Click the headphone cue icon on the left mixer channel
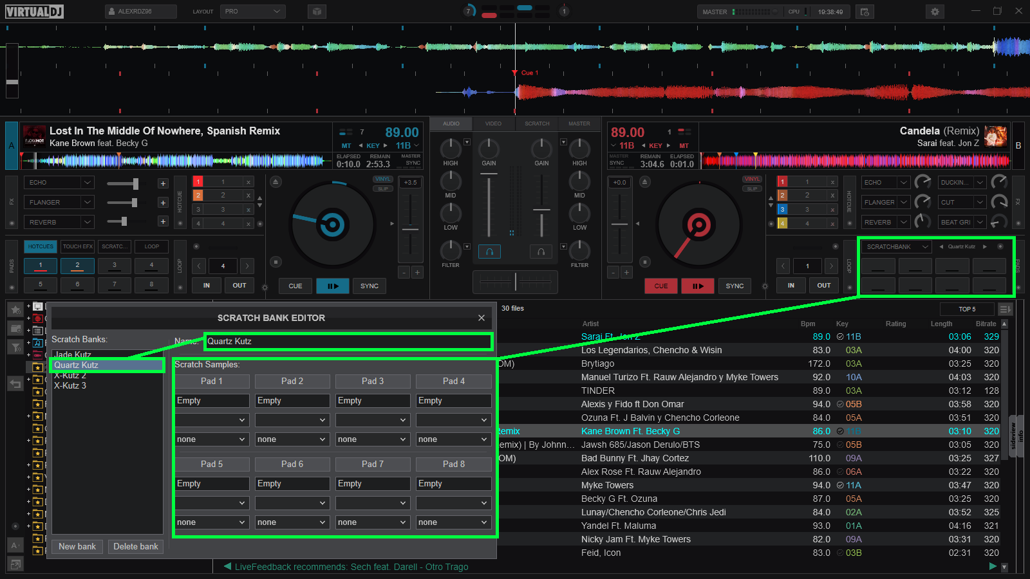Viewport: 1030px width, 579px height. 489,252
